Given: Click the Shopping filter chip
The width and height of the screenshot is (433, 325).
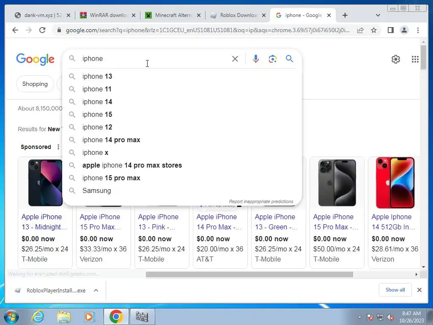Looking at the screenshot, I should (35, 84).
